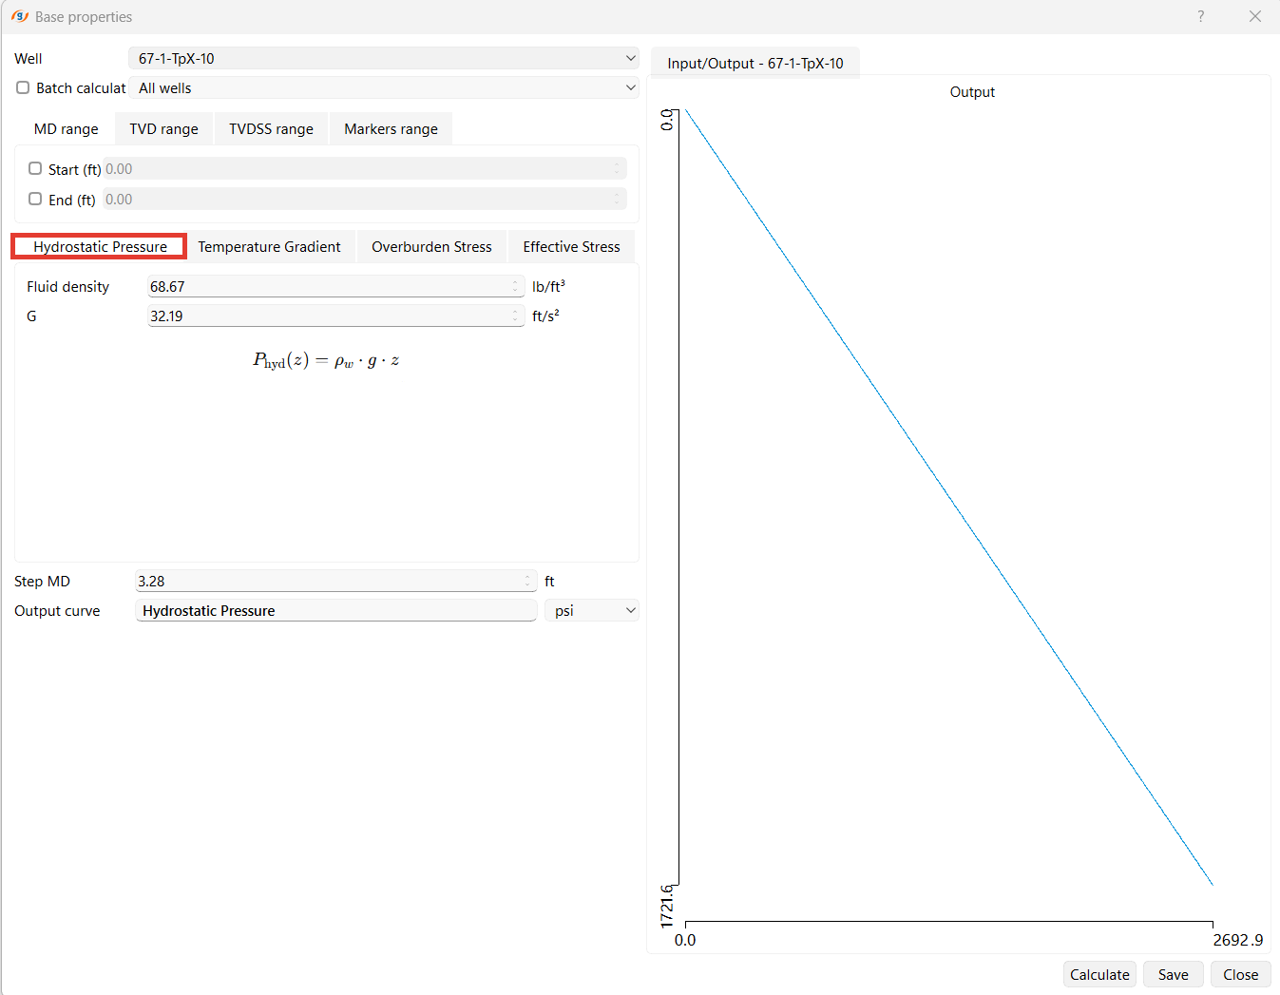1280x995 pixels.
Task: Click the 1721.6 depth axis label
Action: coord(667,906)
